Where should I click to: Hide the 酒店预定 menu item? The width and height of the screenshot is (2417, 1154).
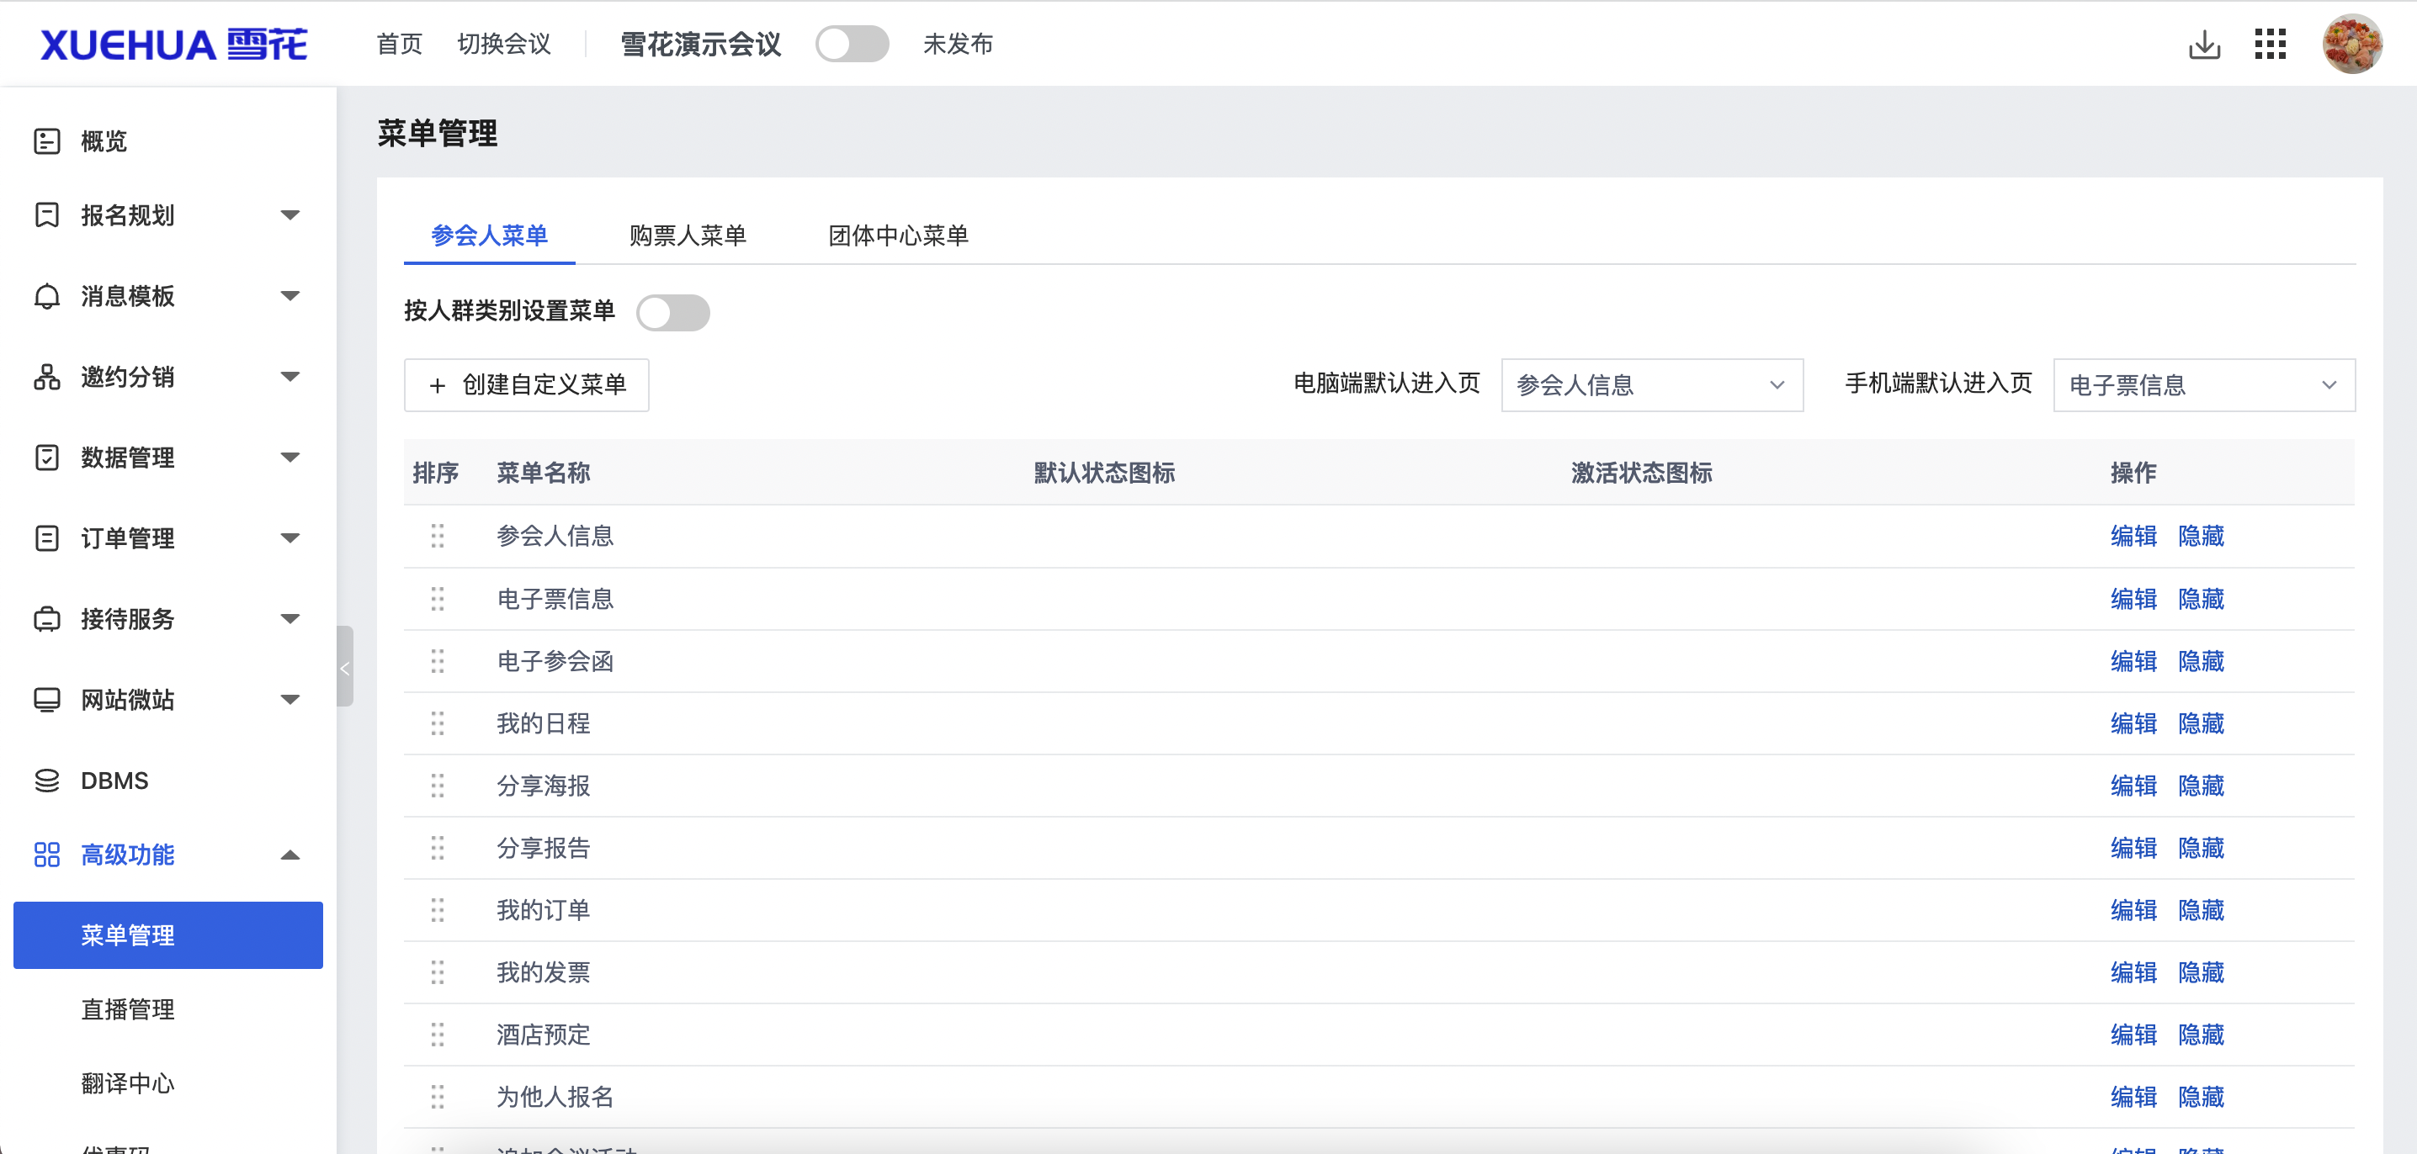point(2200,1034)
